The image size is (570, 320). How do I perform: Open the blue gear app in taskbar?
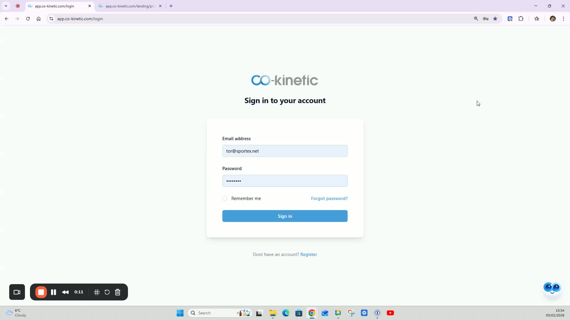(x=364, y=313)
